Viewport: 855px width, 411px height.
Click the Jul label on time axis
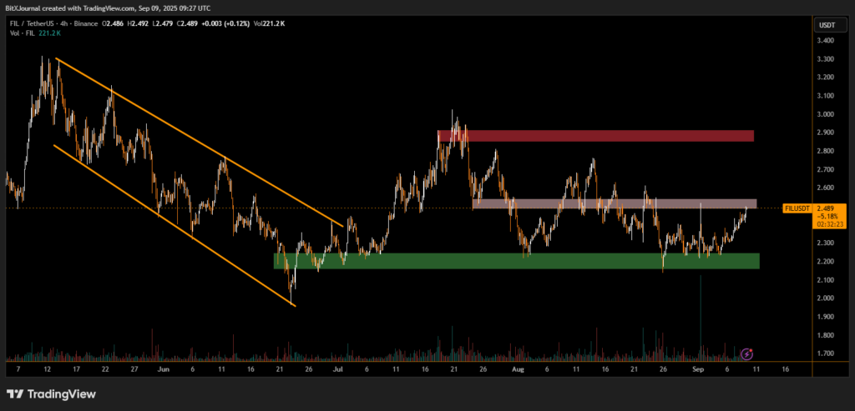[337, 368]
